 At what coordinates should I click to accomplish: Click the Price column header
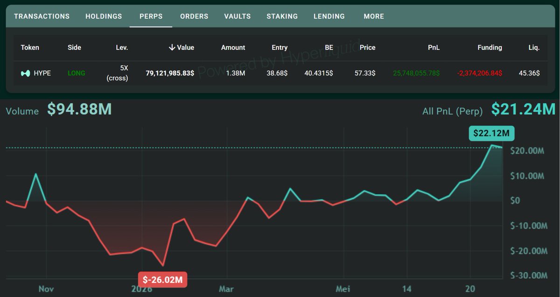(x=367, y=47)
